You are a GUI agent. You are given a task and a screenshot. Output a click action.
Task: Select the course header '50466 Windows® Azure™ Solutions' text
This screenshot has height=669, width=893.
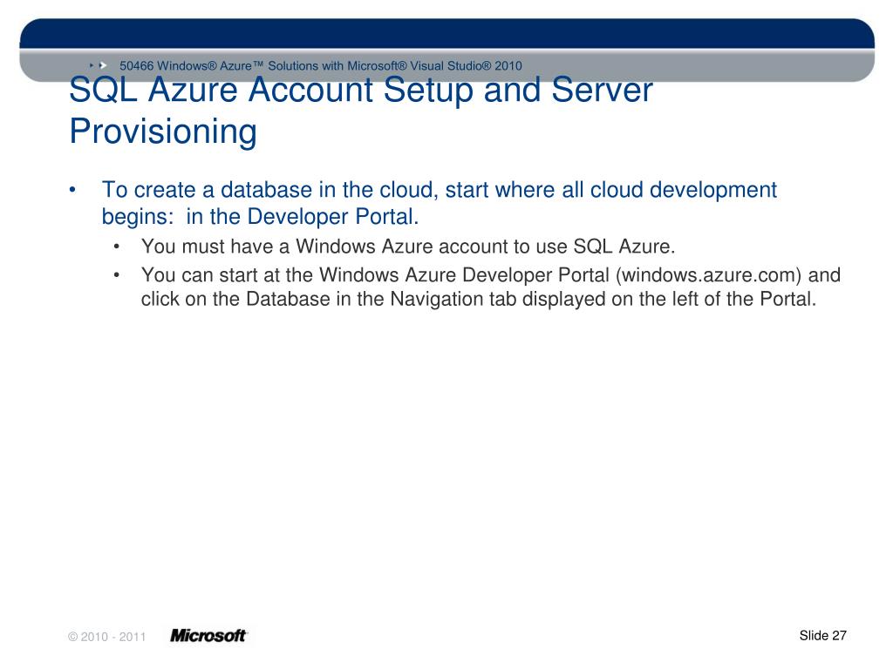(x=321, y=66)
